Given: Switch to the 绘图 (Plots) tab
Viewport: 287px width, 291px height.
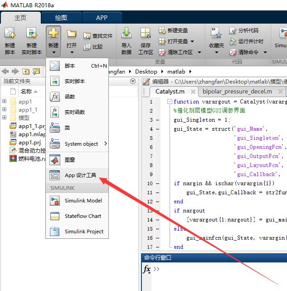Looking at the screenshot, I should [61, 18].
